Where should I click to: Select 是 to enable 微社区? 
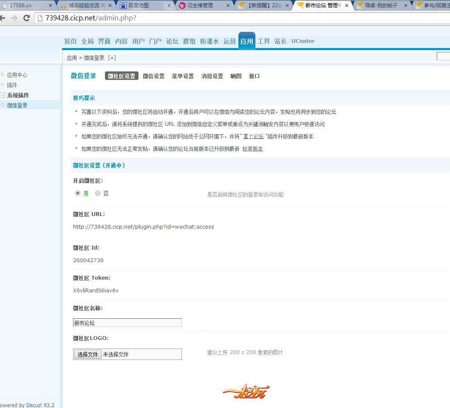click(x=77, y=193)
